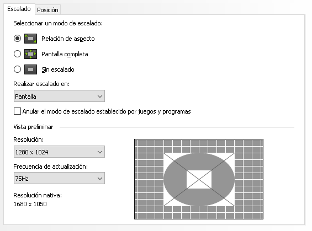This screenshot has height=231, width=312.
Task: Select the Escalado tab
Action: (x=19, y=9)
